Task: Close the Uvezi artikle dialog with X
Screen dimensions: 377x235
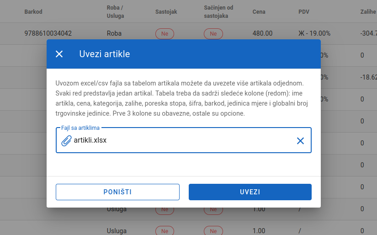Action: coord(59,54)
